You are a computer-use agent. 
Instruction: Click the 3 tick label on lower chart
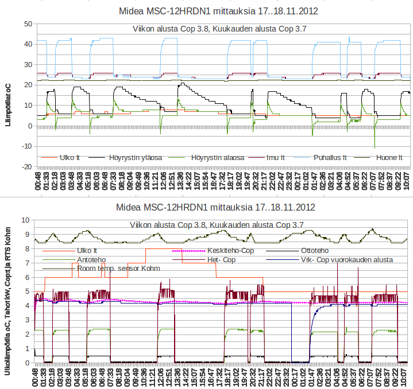[28, 320]
